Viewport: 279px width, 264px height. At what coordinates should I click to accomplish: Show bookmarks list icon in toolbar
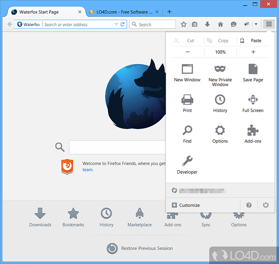[x=195, y=24]
